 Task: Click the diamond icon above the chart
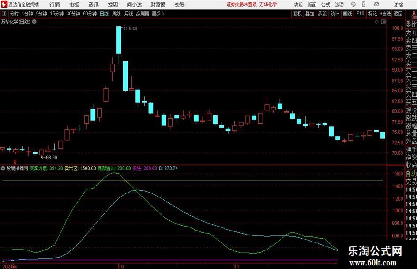[x=376, y=22]
